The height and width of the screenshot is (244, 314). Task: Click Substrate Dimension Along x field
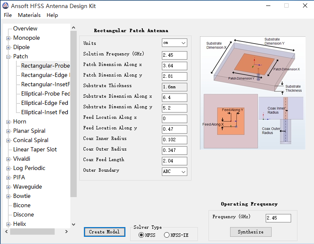175,98
